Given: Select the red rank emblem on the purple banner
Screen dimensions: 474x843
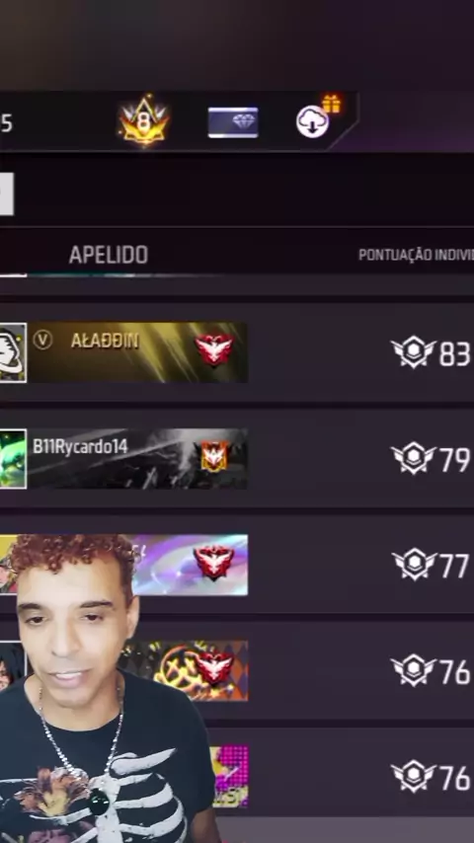Looking at the screenshot, I should [x=214, y=562].
